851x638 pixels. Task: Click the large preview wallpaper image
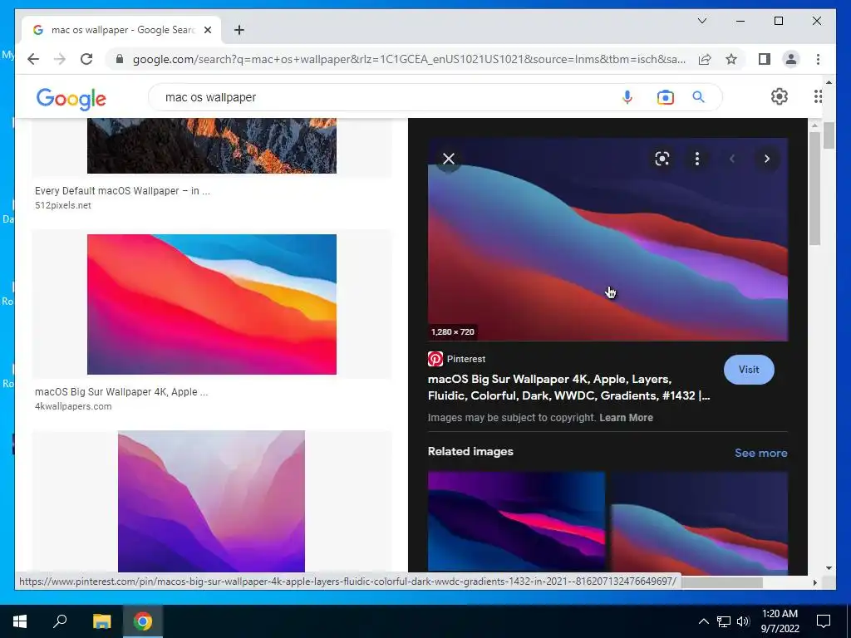pyautogui.click(x=608, y=239)
